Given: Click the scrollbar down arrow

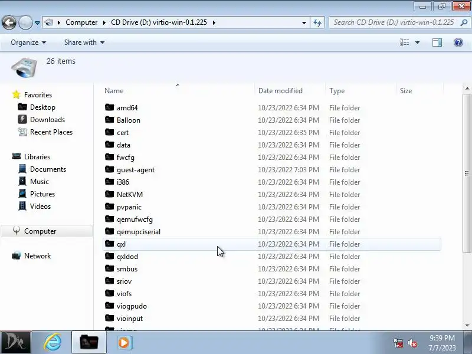Looking at the screenshot, I should (x=467, y=325).
